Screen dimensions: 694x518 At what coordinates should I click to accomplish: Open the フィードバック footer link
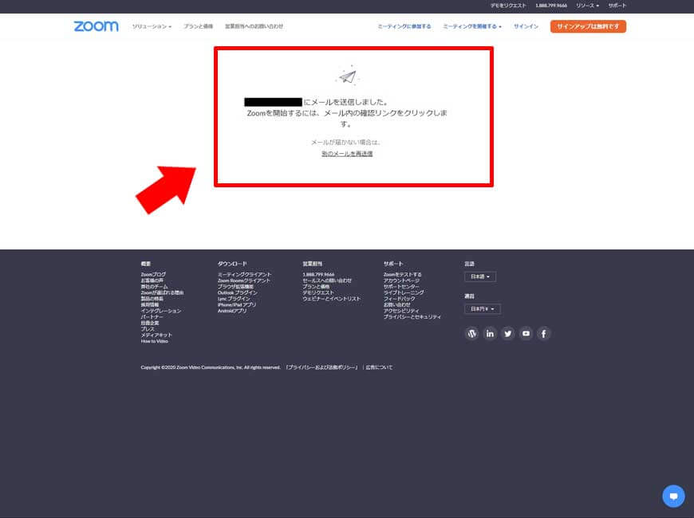(399, 299)
